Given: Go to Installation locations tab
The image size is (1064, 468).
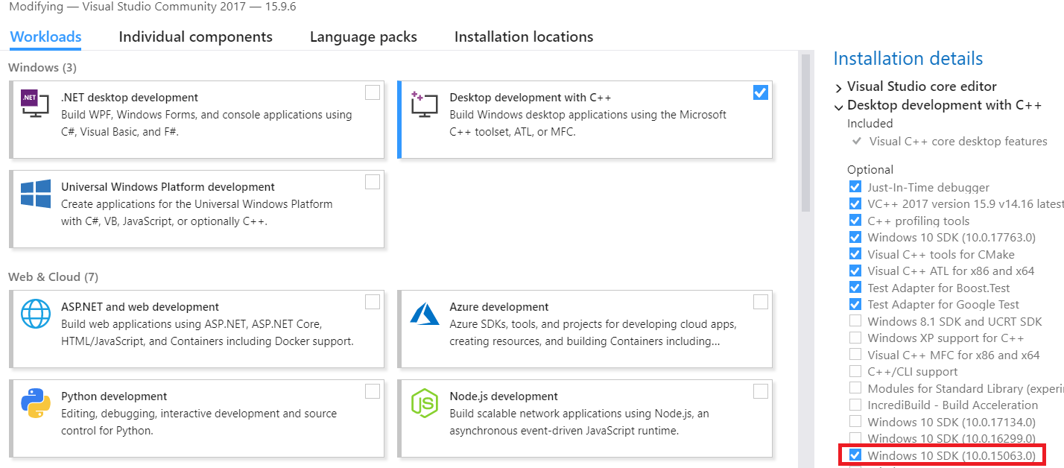Looking at the screenshot, I should point(523,37).
